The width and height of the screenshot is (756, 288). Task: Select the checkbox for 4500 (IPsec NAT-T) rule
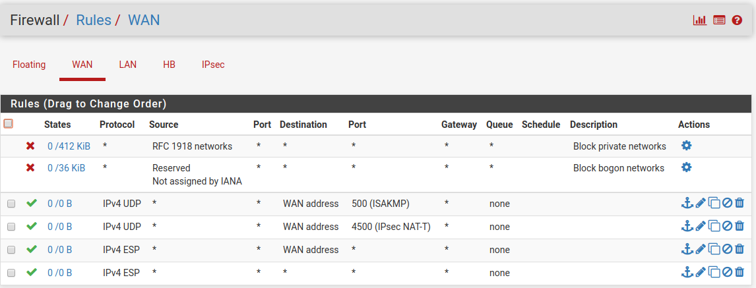point(11,227)
